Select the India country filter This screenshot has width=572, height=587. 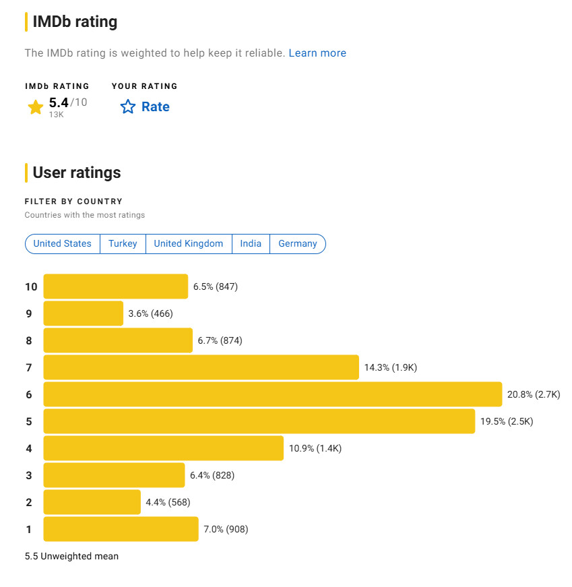pyautogui.click(x=251, y=244)
